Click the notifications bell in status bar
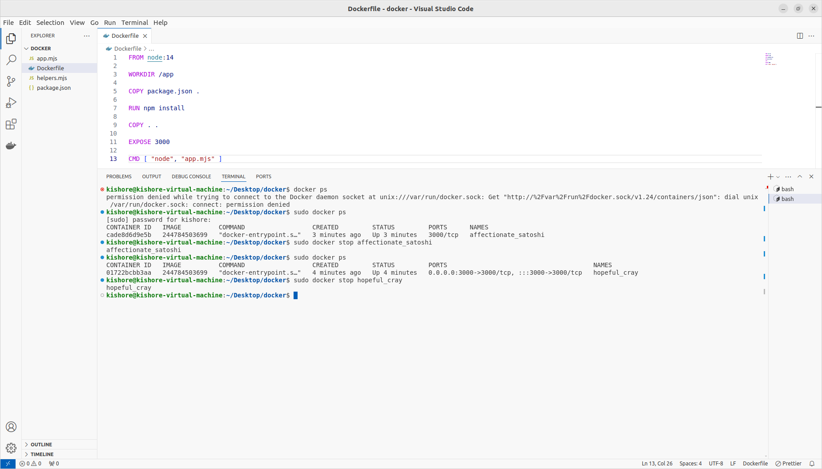Screen dimensions: 822x469 (x=812, y=463)
